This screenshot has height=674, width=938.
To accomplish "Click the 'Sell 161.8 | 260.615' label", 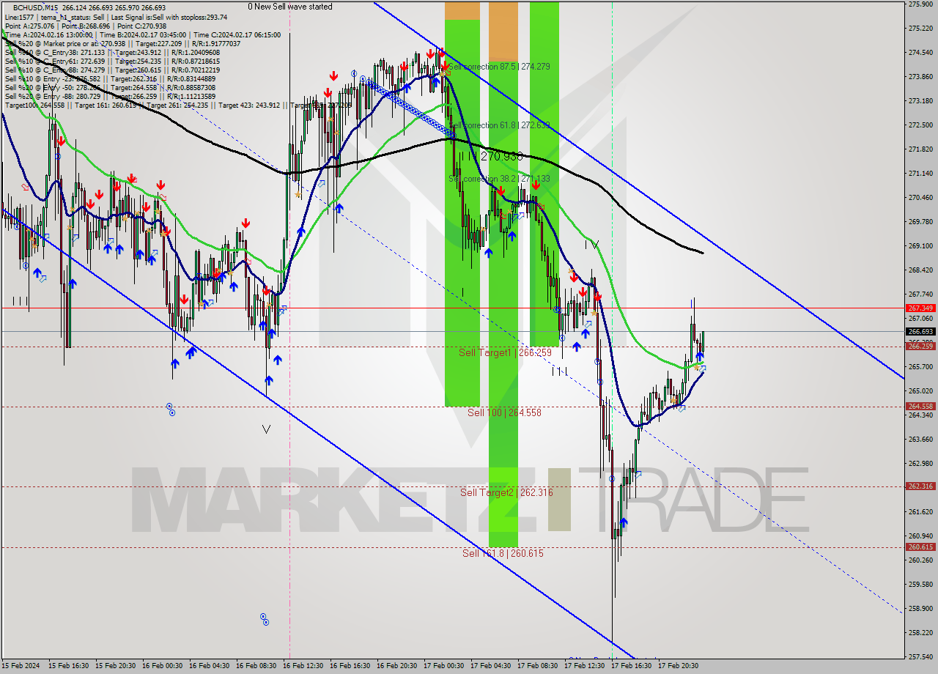I will (x=503, y=553).
